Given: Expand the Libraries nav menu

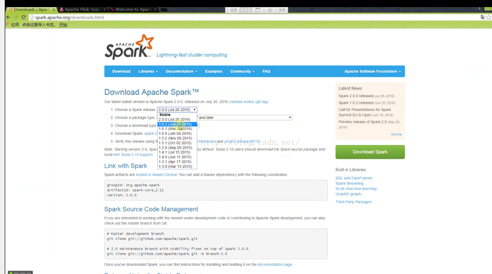Looking at the screenshot, I should (x=148, y=71).
